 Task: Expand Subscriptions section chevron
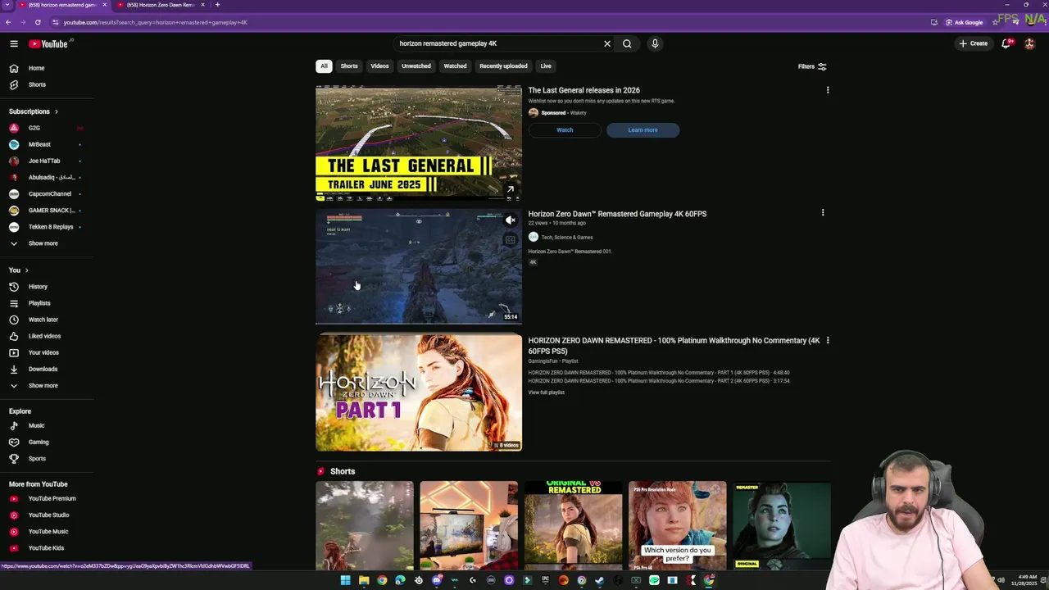click(56, 111)
